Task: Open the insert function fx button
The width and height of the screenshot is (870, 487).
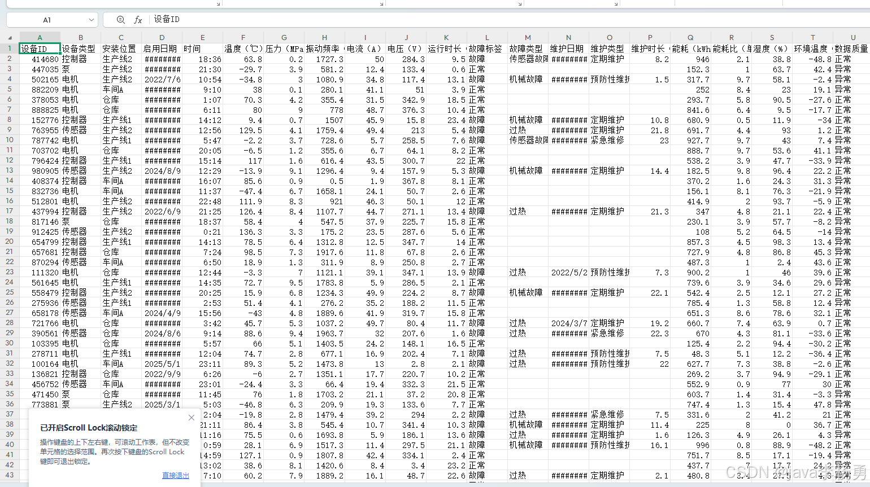Action: tap(138, 20)
